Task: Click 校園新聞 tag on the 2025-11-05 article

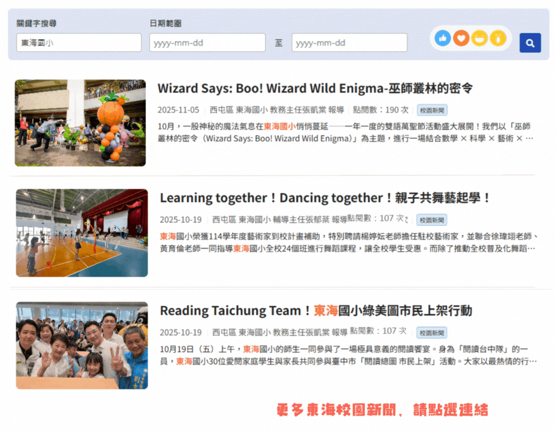Action: (431, 110)
